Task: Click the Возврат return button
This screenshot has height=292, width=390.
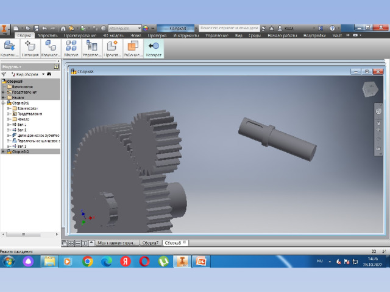Action: tap(154, 49)
